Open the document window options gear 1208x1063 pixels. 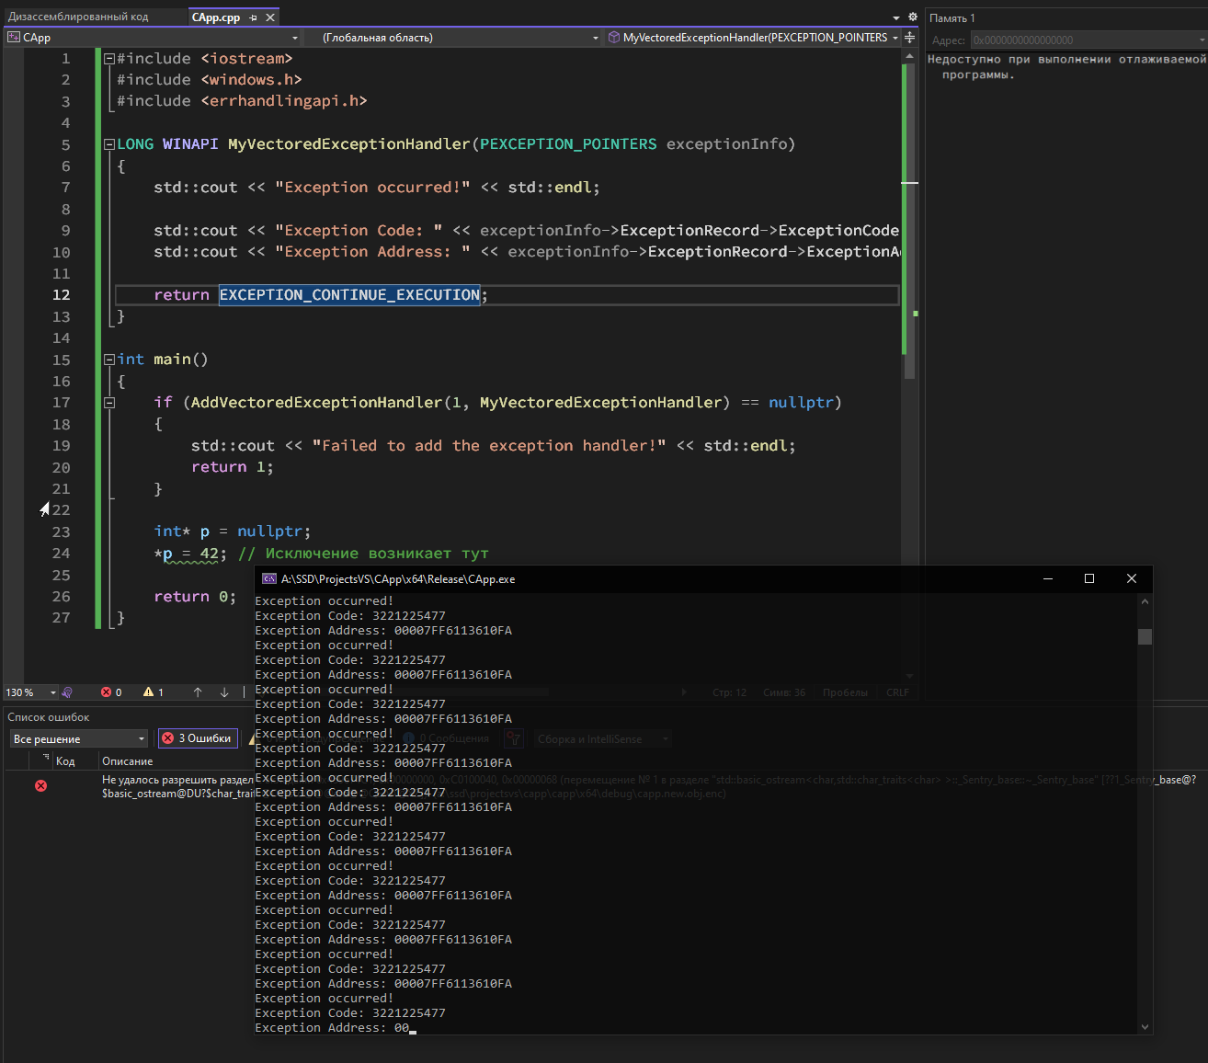click(913, 17)
